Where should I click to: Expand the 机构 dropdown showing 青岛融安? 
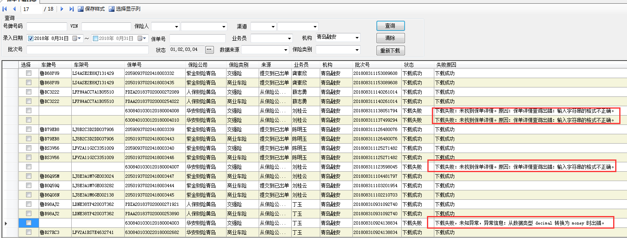[x=357, y=38]
